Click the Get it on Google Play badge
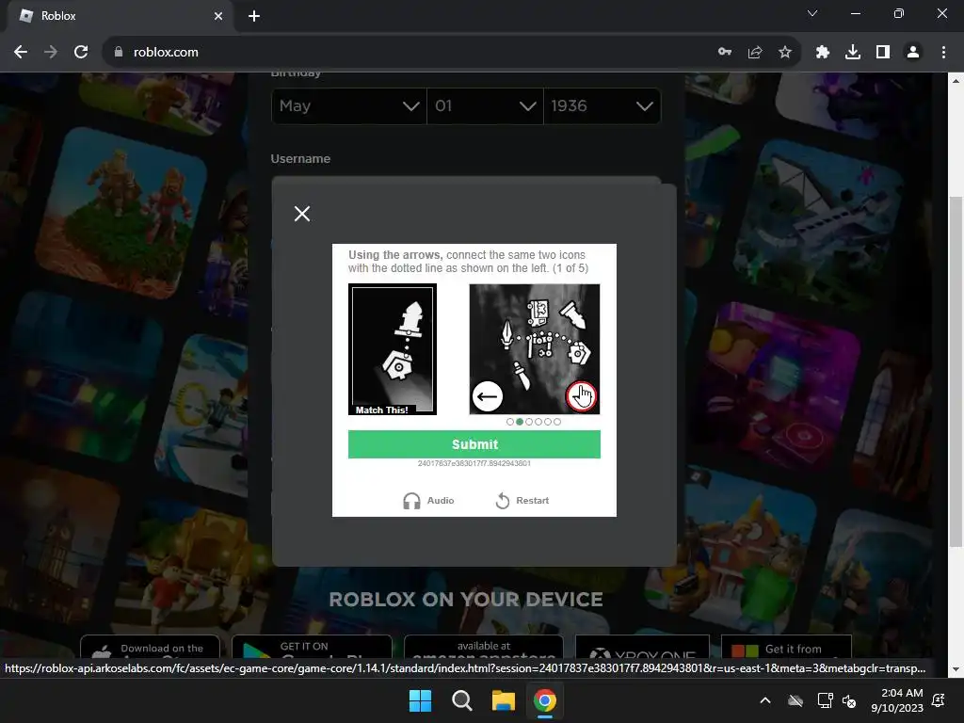Image resolution: width=964 pixels, height=723 pixels. tap(312, 648)
